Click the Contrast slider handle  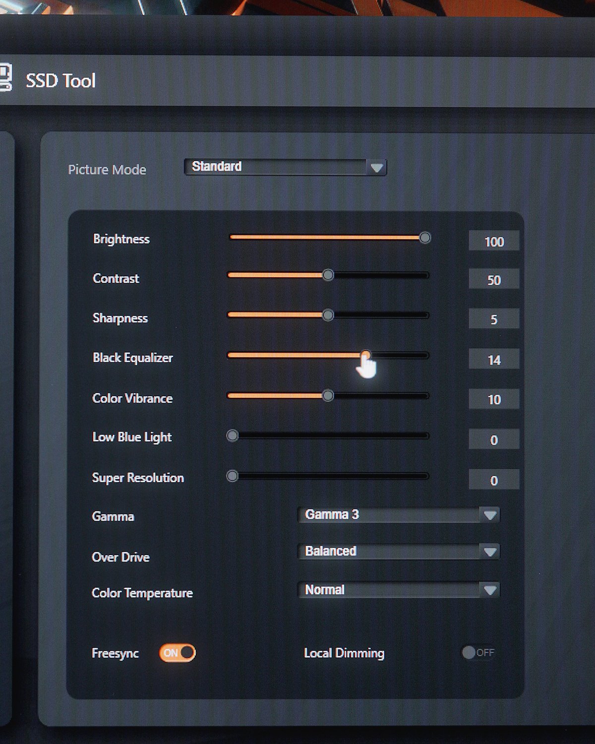pyautogui.click(x=328, y=275)
